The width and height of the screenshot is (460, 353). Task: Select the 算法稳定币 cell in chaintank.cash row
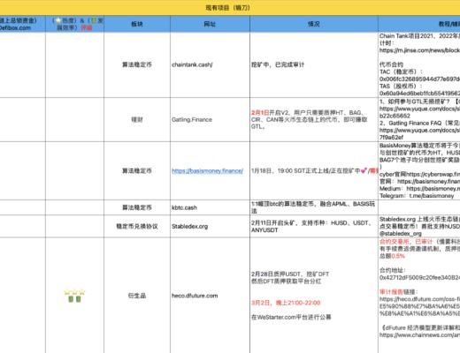[x=137, y=64]
